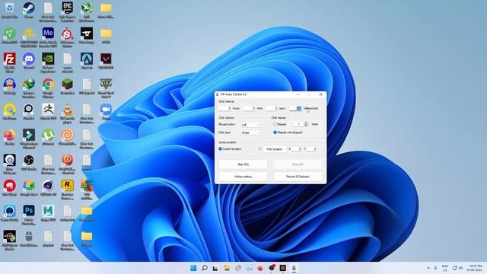
Task: Open Adobe Media Encoder desktop shortcut
Action: (x=48, y=37)
